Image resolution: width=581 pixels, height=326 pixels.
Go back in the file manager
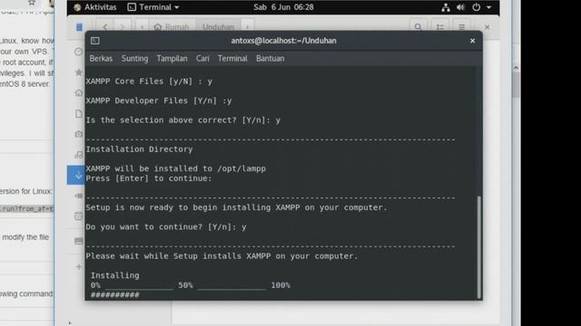click(105, 27)
